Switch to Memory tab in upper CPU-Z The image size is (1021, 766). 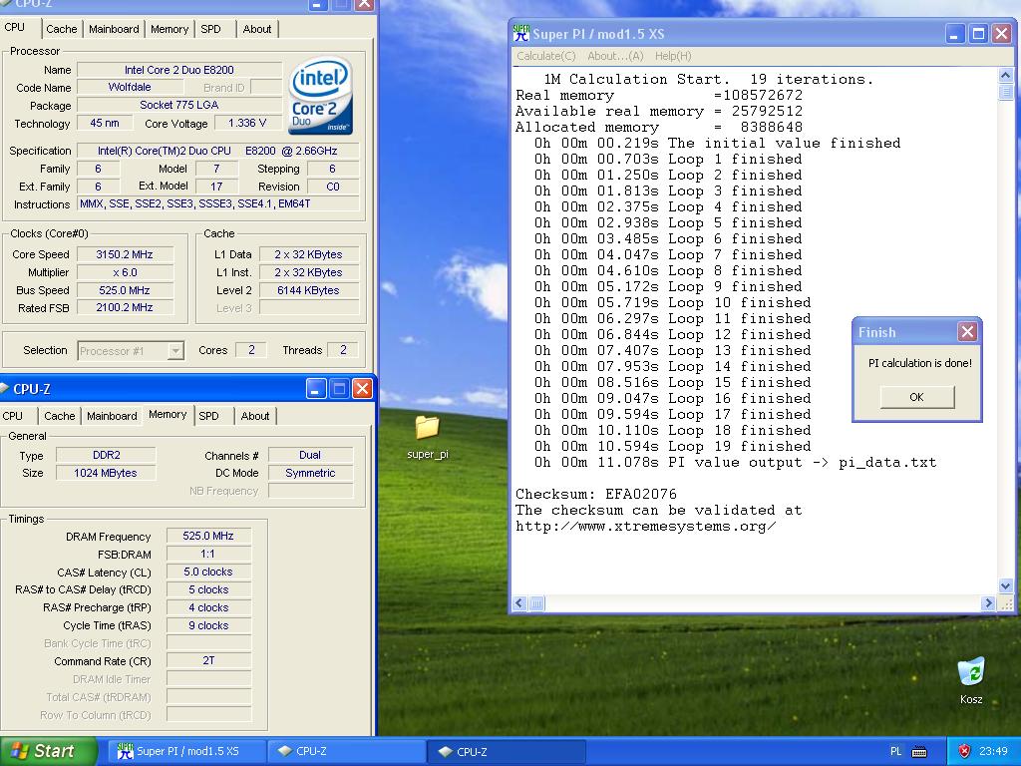170,29
